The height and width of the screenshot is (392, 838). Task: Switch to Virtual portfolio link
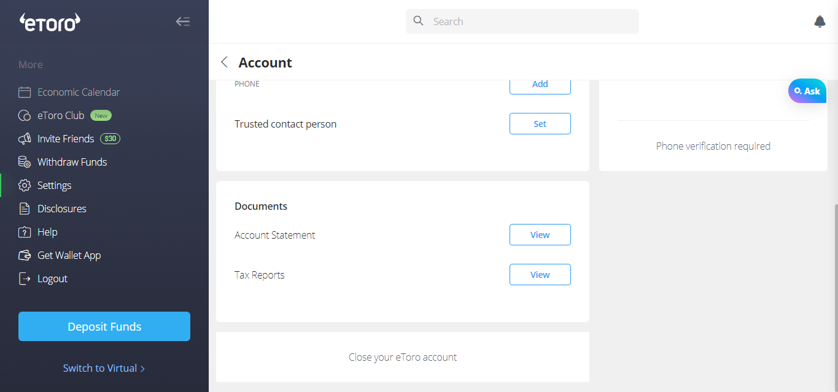[104, 368]
